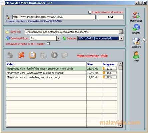Click the 15% progress bar
The height and width of the screenshot is (133, 148).
[x=110, y=73]
